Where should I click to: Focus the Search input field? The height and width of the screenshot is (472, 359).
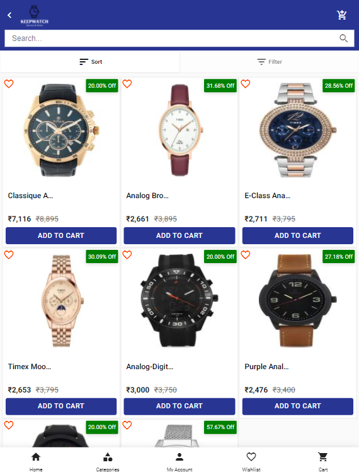coord(171,38)
